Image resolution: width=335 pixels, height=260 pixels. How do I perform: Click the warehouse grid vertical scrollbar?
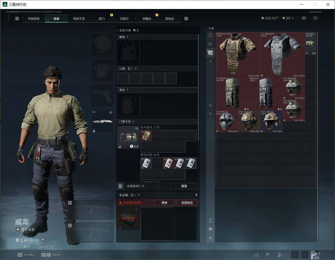[318, 137]
